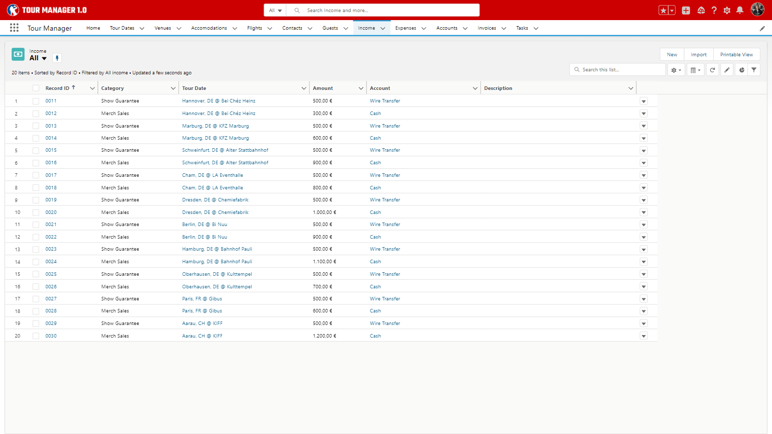
Task: Expand the Amount column header menu
Action: point(361,88)
